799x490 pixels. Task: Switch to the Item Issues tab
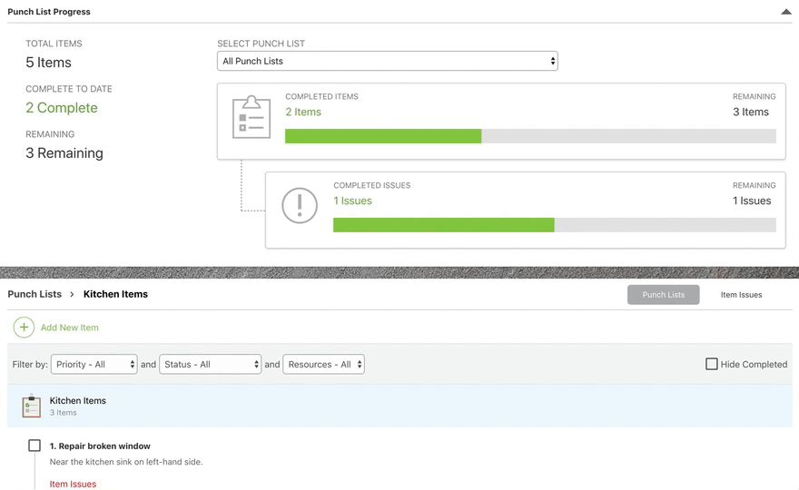(741, 295)
